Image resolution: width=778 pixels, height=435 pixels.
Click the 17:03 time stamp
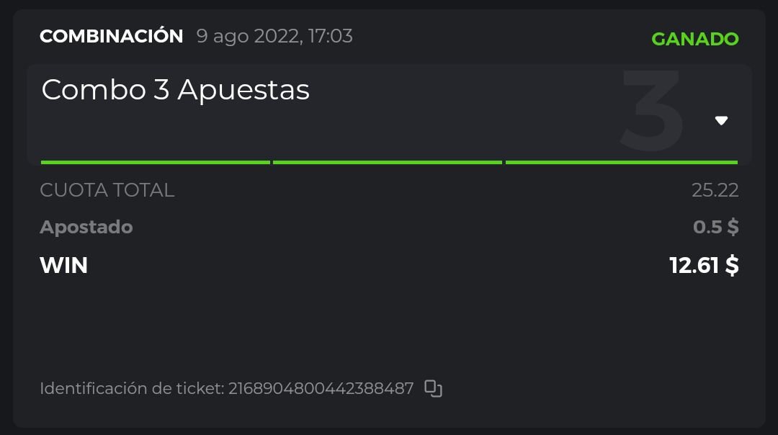pos(331,36)
